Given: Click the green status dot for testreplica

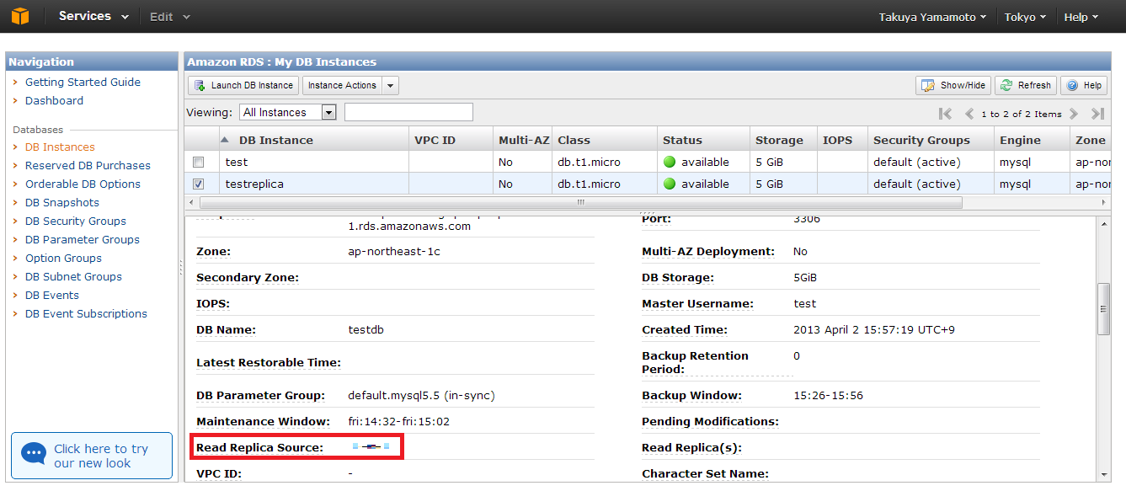Looking at the screenshot, I should [670, 184].
